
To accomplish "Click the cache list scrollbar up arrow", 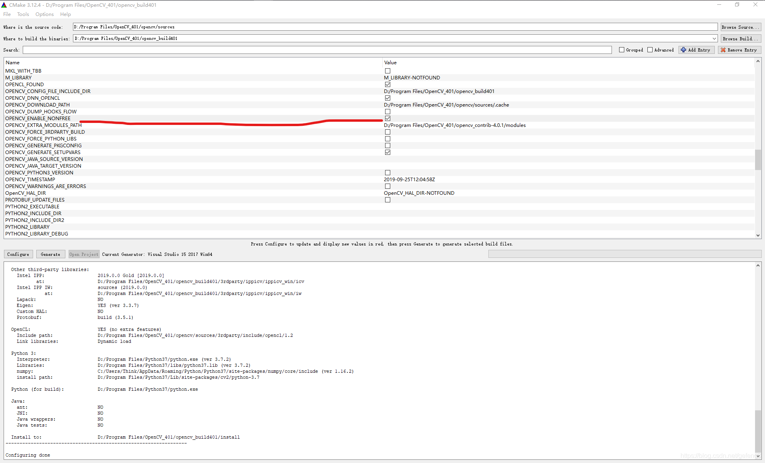I will (x=758, y=61).
